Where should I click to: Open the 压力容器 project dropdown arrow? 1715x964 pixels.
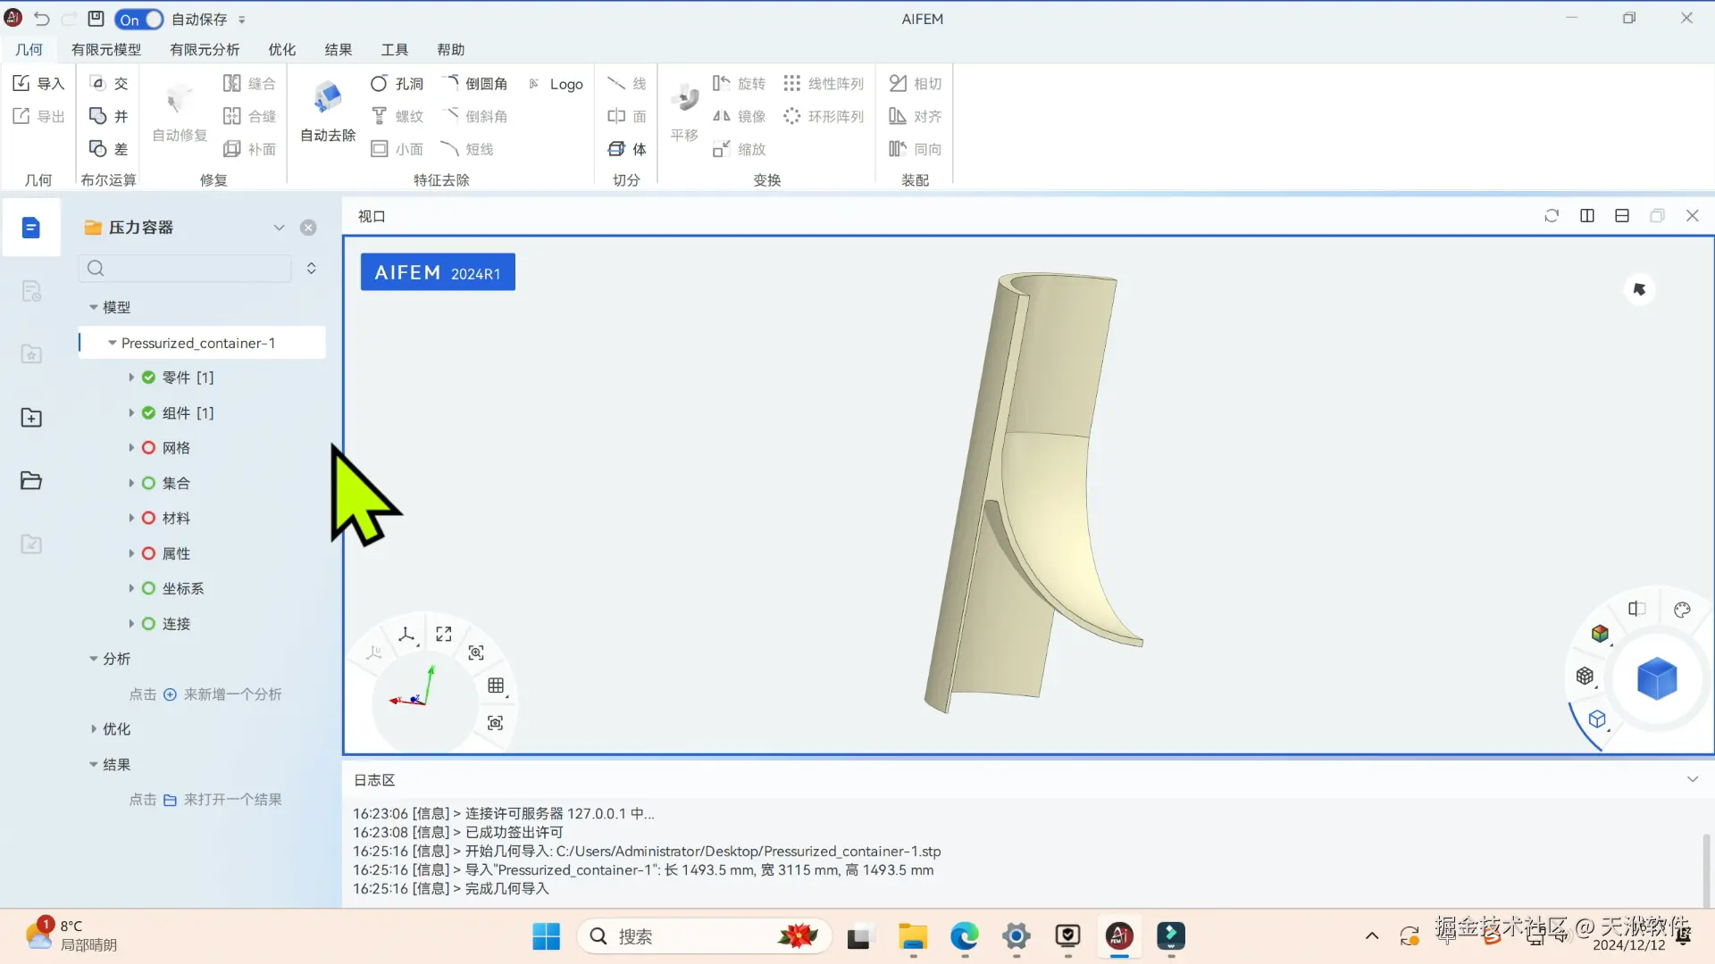point(279,228)
